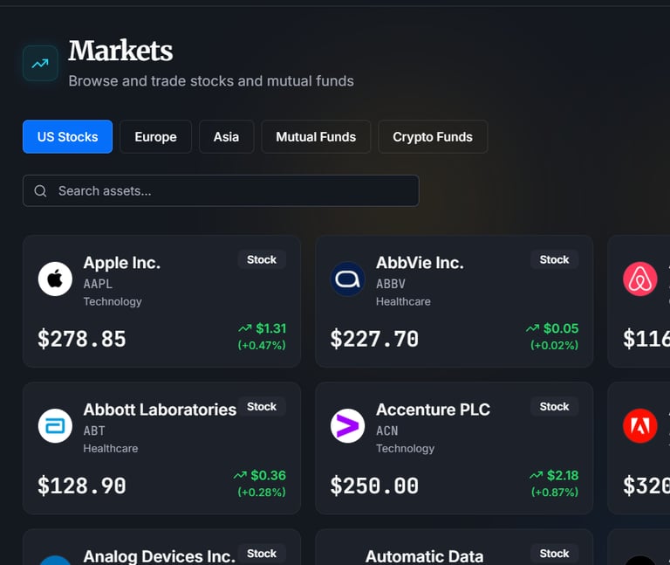Open the AbbVie Inc. stock card title
The width and height of the screenshot is (670, 565).
coord(420,263)
